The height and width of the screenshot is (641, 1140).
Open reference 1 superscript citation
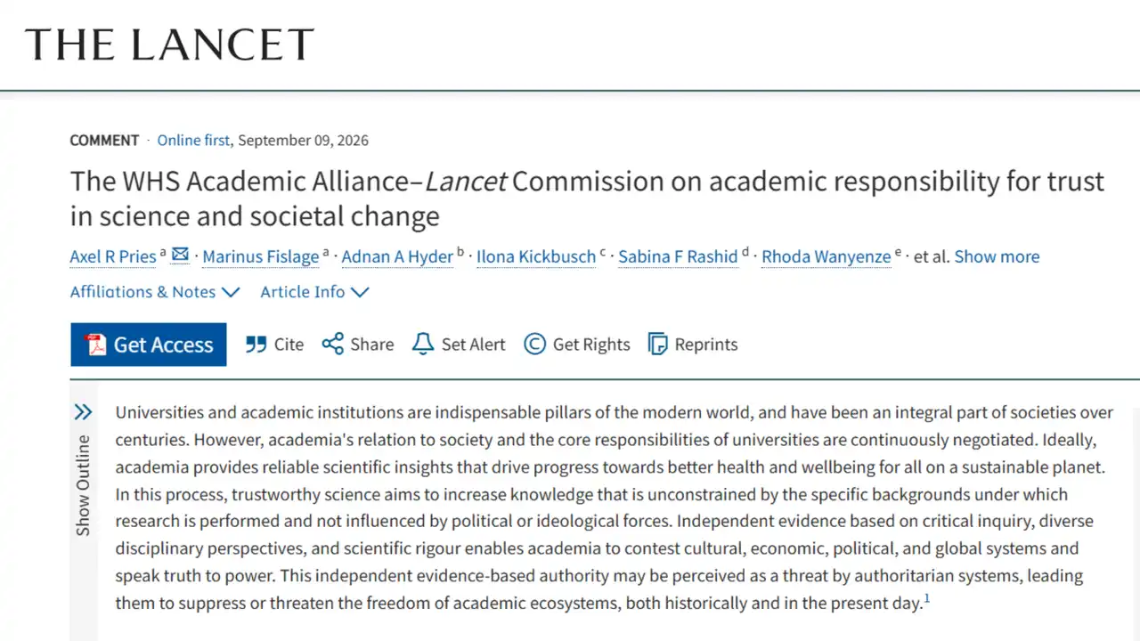pyautogui.click(x=927, y=599)
